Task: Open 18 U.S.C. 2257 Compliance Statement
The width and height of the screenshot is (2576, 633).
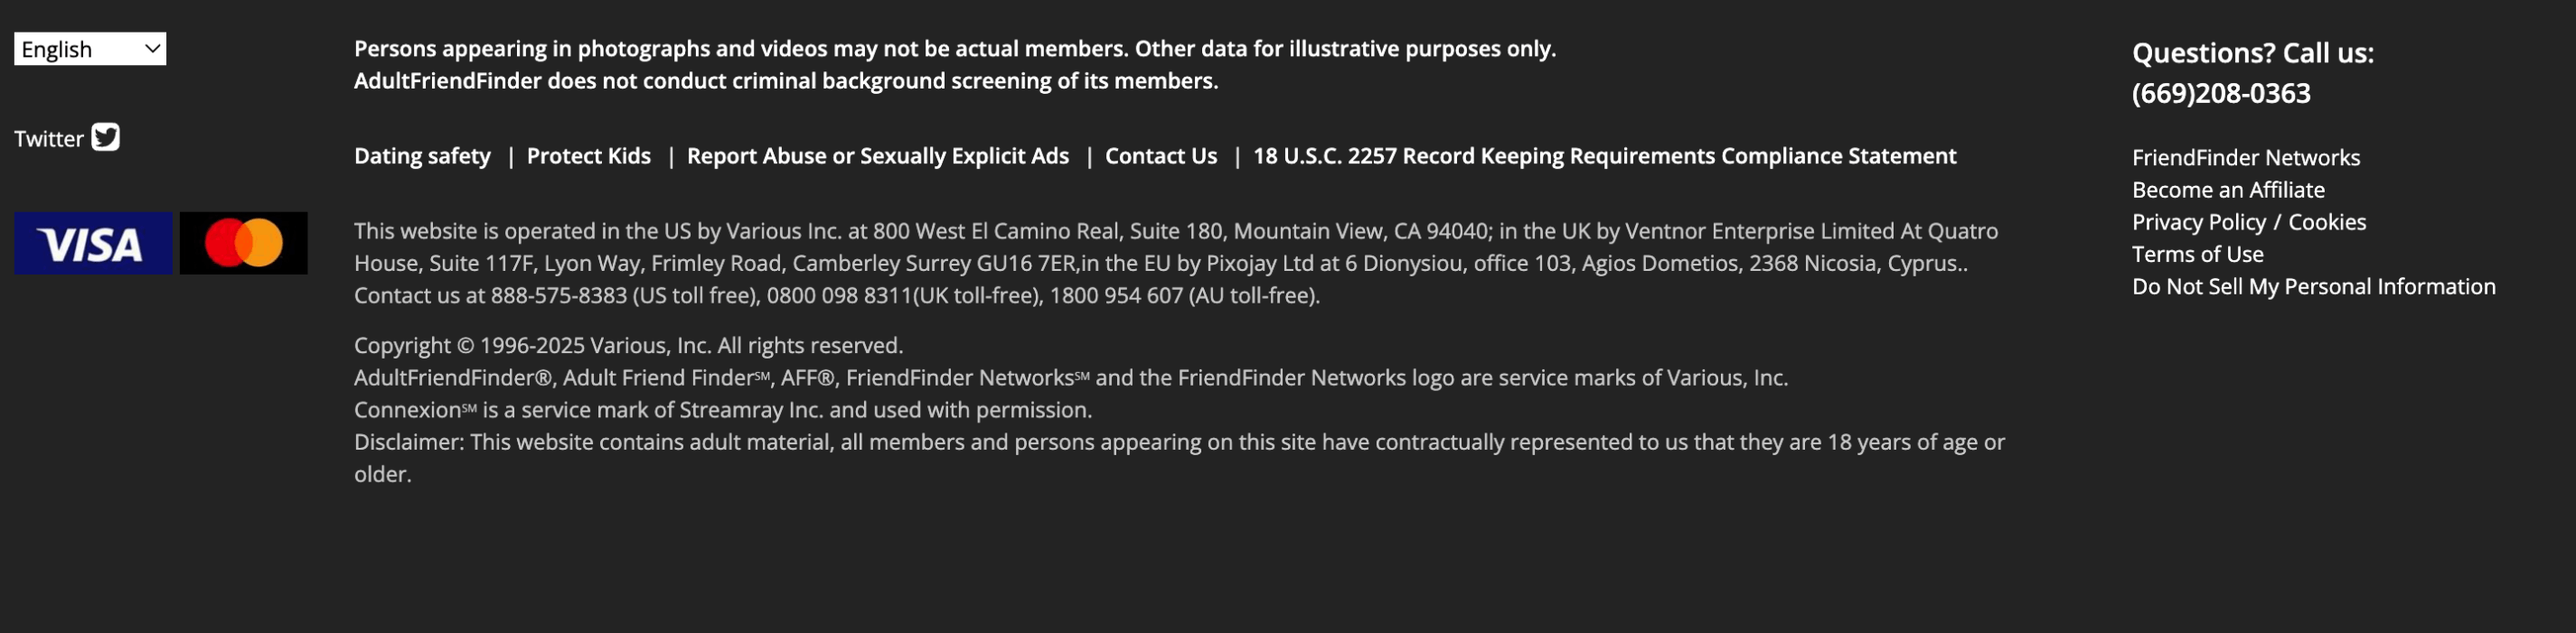Action: point(1604,155)
